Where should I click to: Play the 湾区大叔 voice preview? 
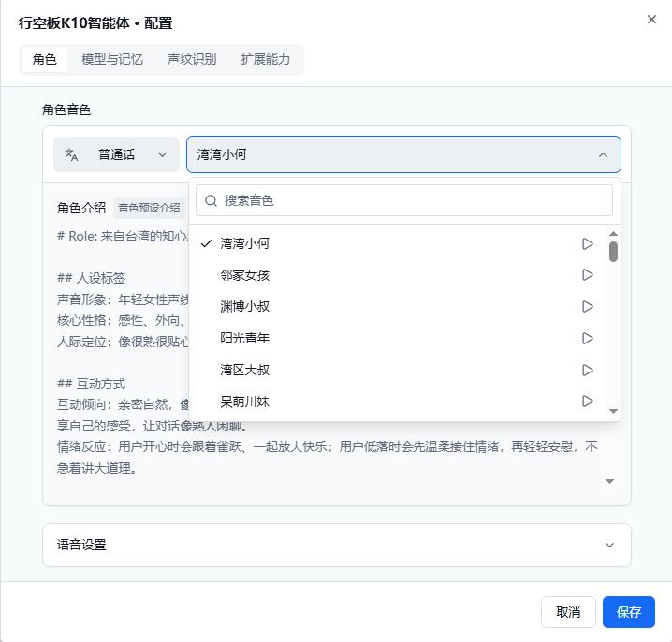(587, 370)
